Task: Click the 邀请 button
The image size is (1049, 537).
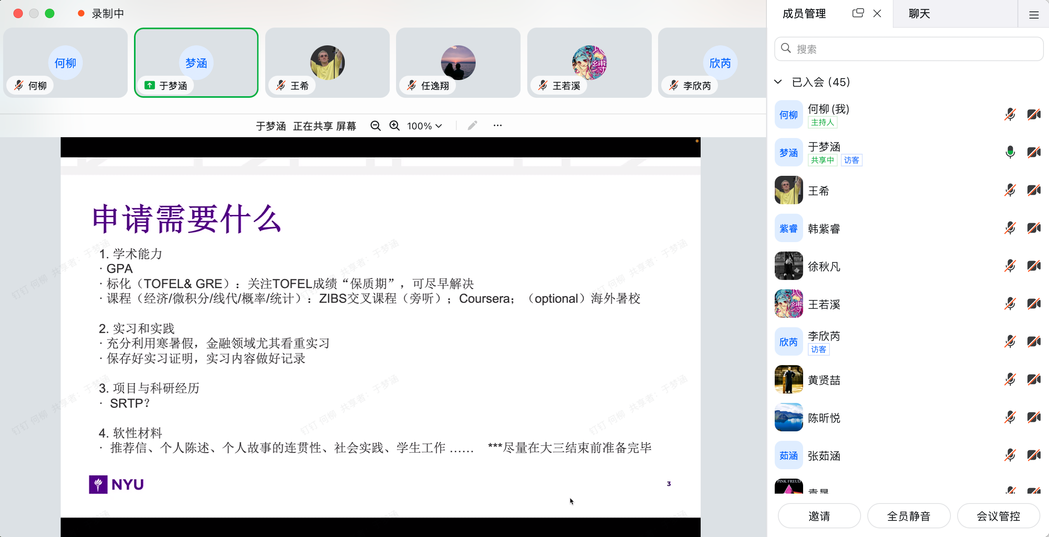Action: (819, 516)
